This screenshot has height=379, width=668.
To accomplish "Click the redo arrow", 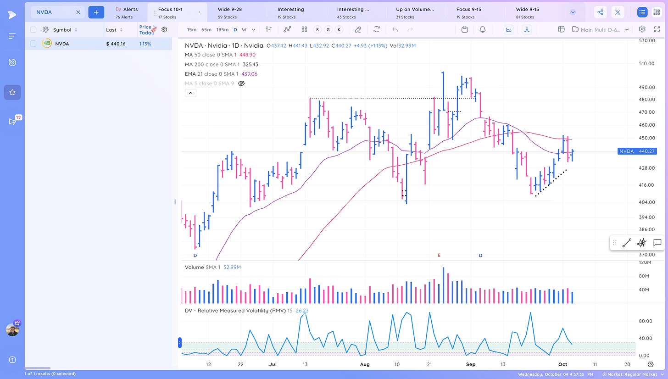I will click(x=410, y=29).
